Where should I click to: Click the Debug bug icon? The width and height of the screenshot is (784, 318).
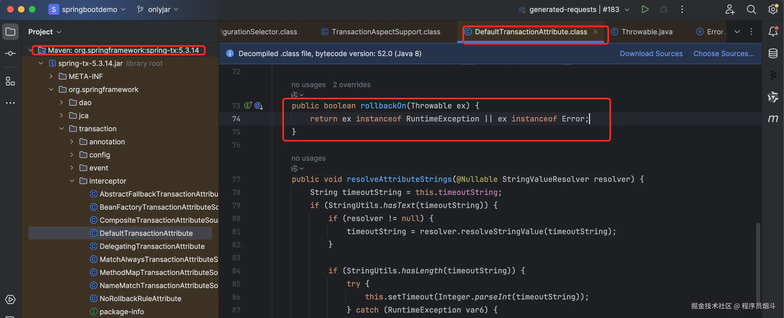664,10
